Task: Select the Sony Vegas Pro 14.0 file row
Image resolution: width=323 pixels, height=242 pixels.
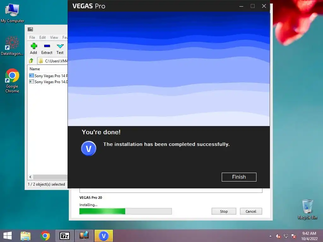Action: (x=48, y=82)
